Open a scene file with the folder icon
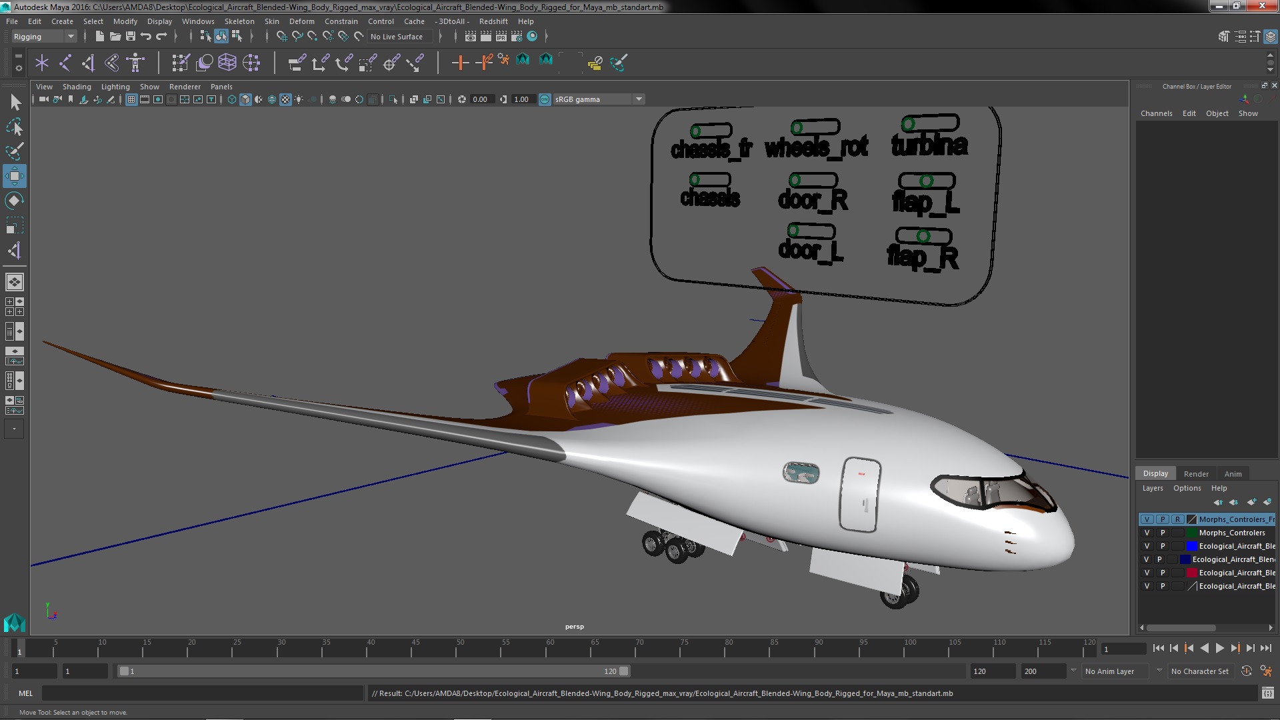Image resolution: width=1280 pixels, height=720 pixels. pyautogui.click(x=115, y=37)
